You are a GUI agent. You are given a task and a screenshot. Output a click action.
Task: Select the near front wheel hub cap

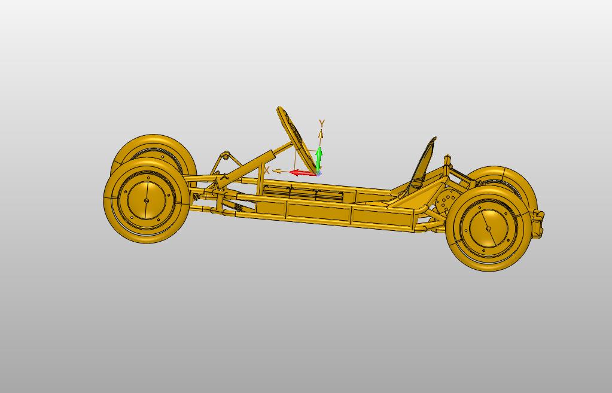[147, 200]
